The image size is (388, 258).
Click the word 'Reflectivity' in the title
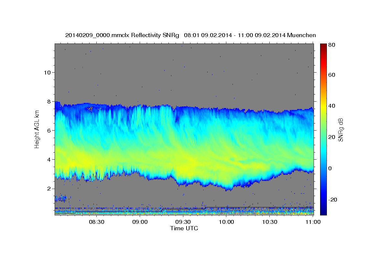145,35
